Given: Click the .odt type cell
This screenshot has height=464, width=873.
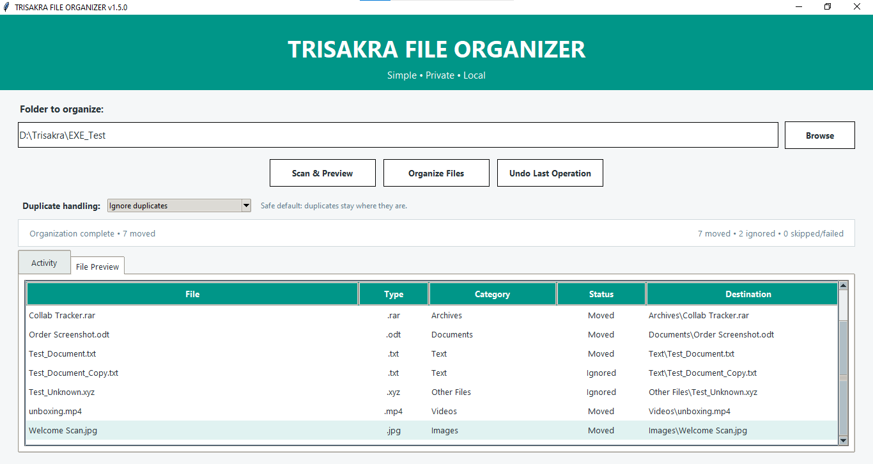Looking at the screenshot, I should pos(394,334).
